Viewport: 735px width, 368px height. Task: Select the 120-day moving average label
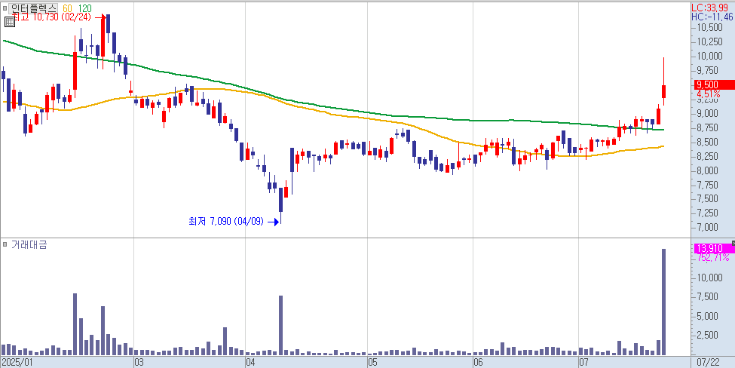click(x=85, y=8)
